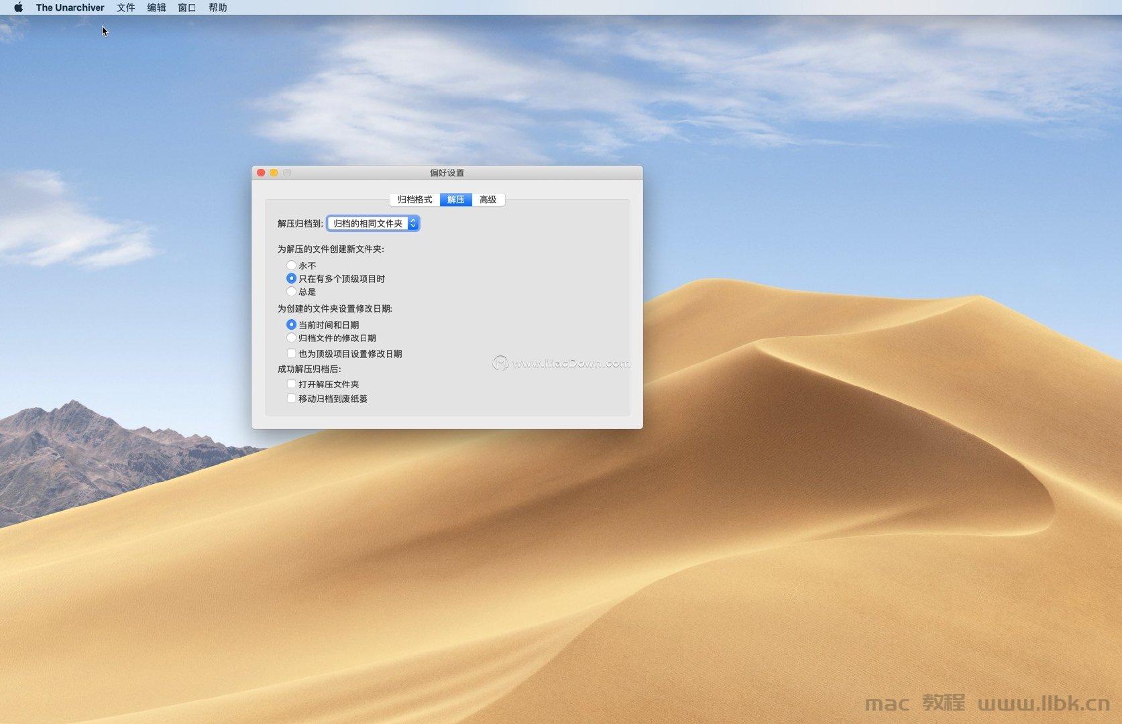Click the dropdown arrows on 归档的相同文件夹
The width and height of the screenshot is (1122, 724).
point(412,223)
